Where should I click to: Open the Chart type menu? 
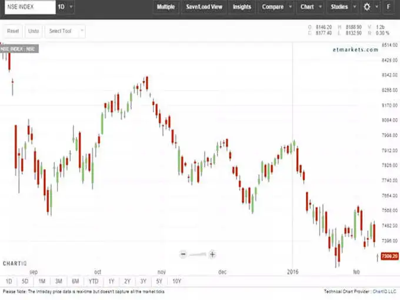tap(310, 7)
